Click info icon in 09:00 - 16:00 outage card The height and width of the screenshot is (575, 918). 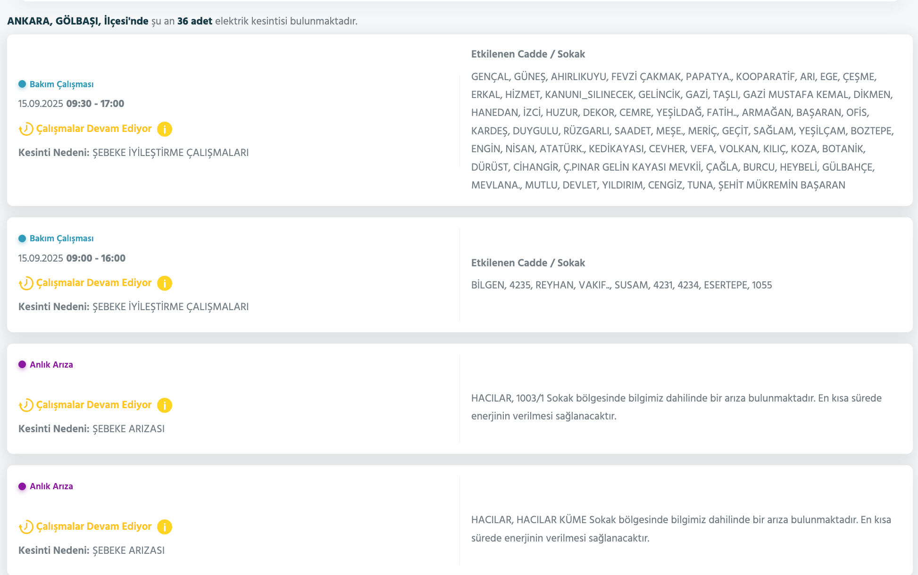pos(164,283)
